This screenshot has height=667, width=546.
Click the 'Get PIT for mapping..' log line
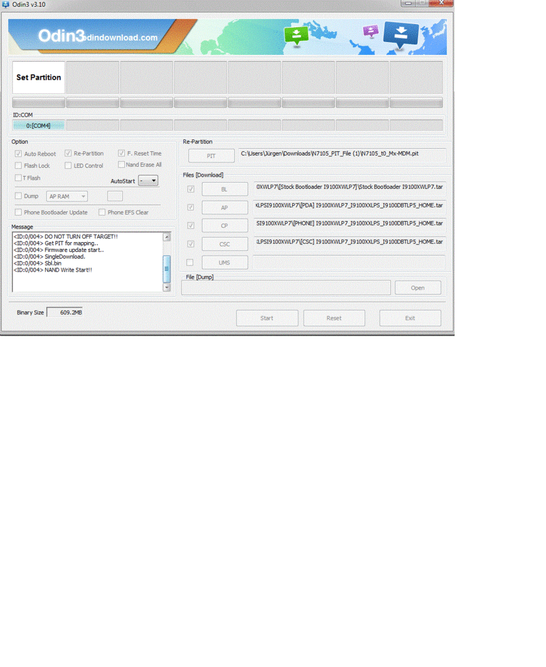[56, 243]
